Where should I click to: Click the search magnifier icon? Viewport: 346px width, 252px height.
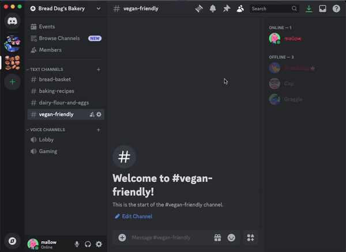point(294,9)
